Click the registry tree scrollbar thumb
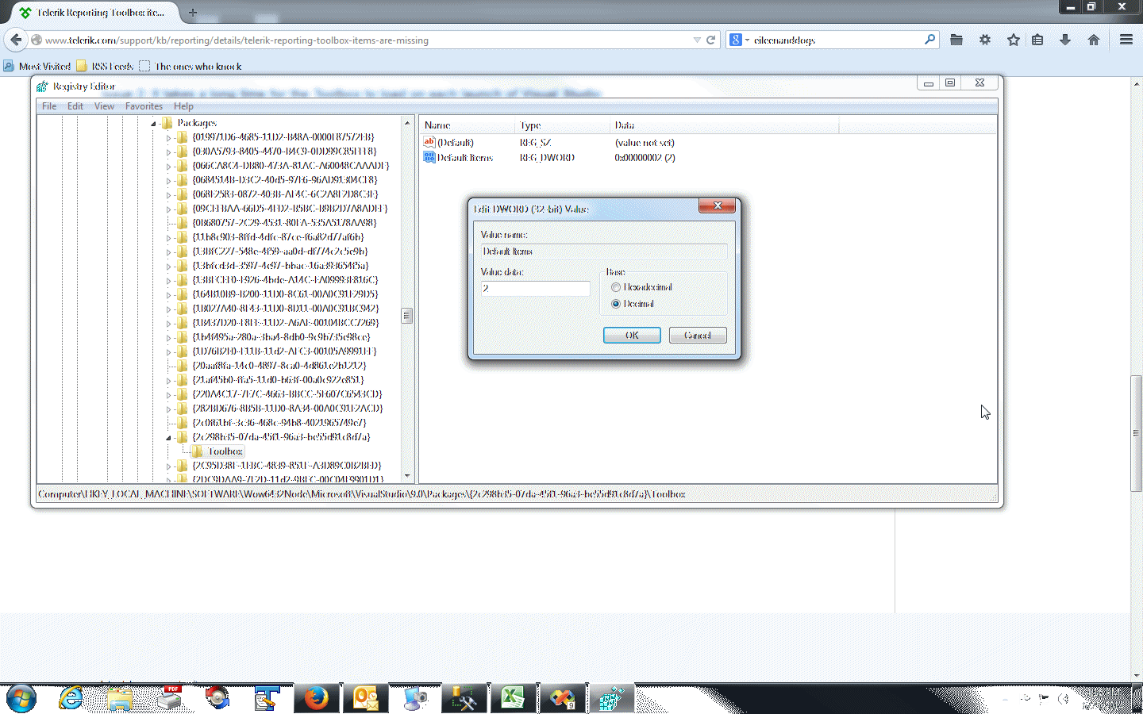1143x714 pixels. point(406,316)
